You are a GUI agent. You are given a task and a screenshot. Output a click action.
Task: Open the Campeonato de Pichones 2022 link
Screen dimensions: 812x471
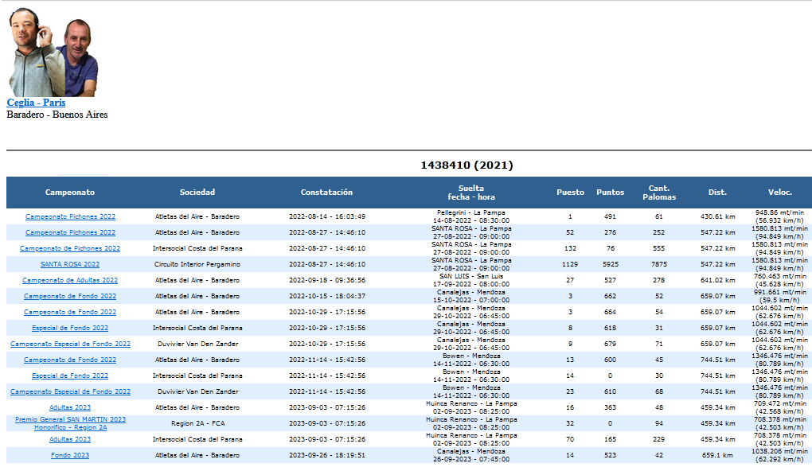pyautogui.click(x=70, y=248)
